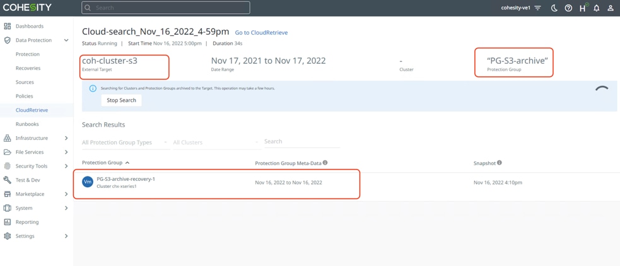620x266 pixels.
Task: Open the Helios H status icon
Action: pos(582,8)
